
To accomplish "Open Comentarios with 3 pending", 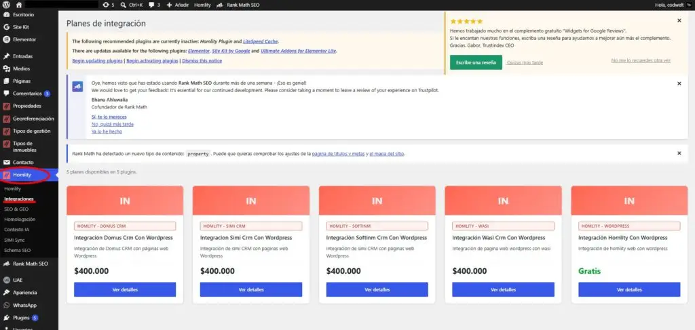I will coord(29,94).
